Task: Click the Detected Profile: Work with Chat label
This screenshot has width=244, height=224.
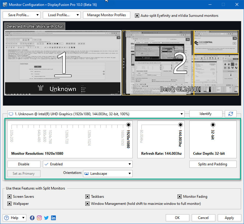Action: click(35, 27)
